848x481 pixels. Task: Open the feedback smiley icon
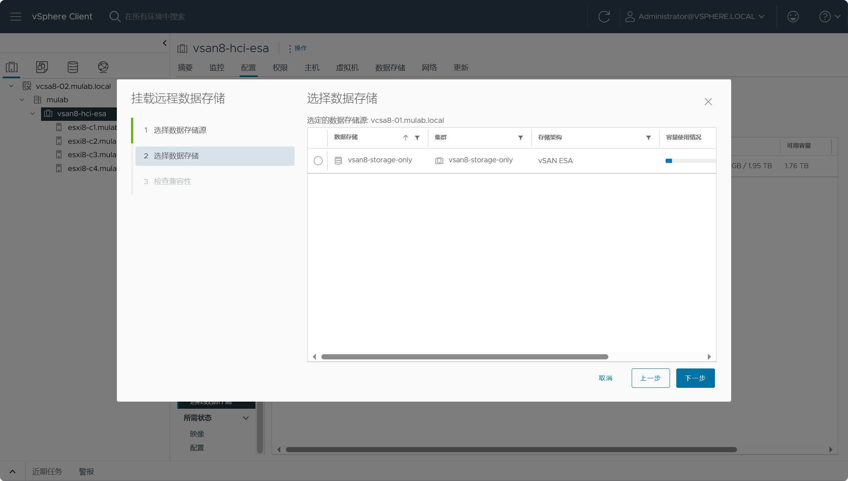[793, 17]
